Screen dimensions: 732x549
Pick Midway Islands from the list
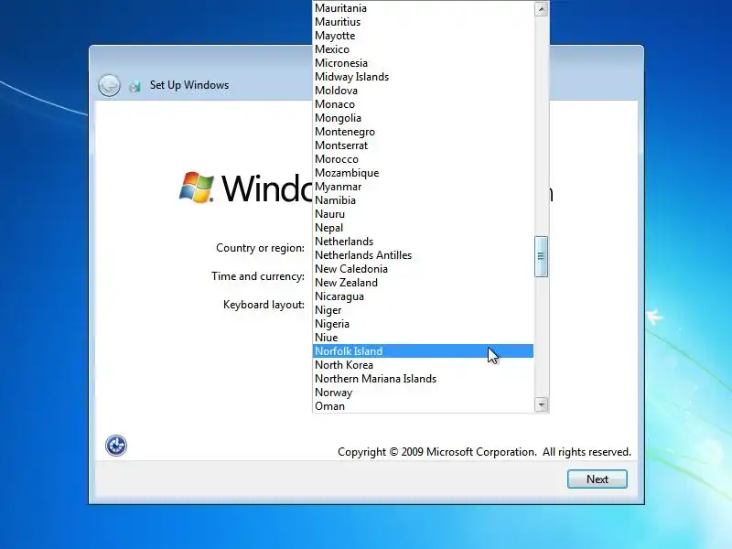(423, 77)
